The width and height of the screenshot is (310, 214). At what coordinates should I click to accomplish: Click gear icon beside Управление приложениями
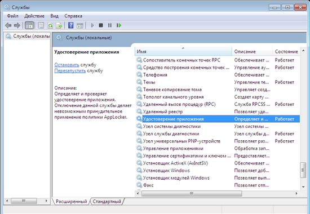(139, 149)
